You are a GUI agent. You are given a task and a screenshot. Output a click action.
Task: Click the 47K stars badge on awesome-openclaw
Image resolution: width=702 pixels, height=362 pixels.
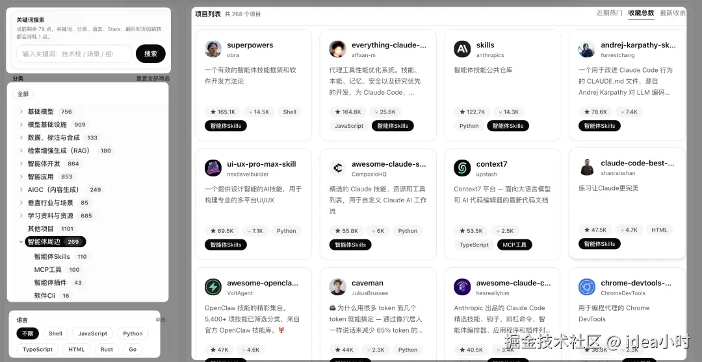coord(220,350)
